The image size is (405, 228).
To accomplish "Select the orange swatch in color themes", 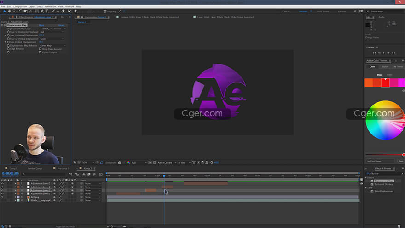I will point(368,83).
